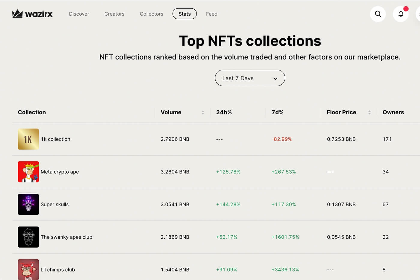Click the +91.09% 24h change
The image size is (420, 280).
pyautogui.click(x=227, y=269)
